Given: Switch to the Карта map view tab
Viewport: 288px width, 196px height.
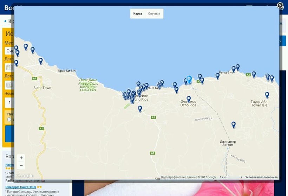Looking at the screenshot, I should tap(138, 14).
